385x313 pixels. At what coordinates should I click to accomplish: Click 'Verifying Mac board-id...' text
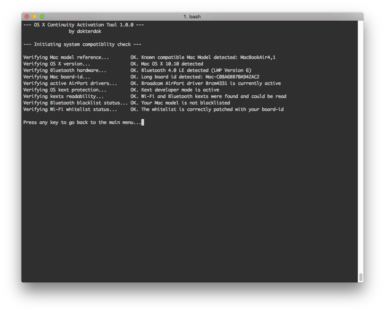pyautogui.click(x=57, y=77)
